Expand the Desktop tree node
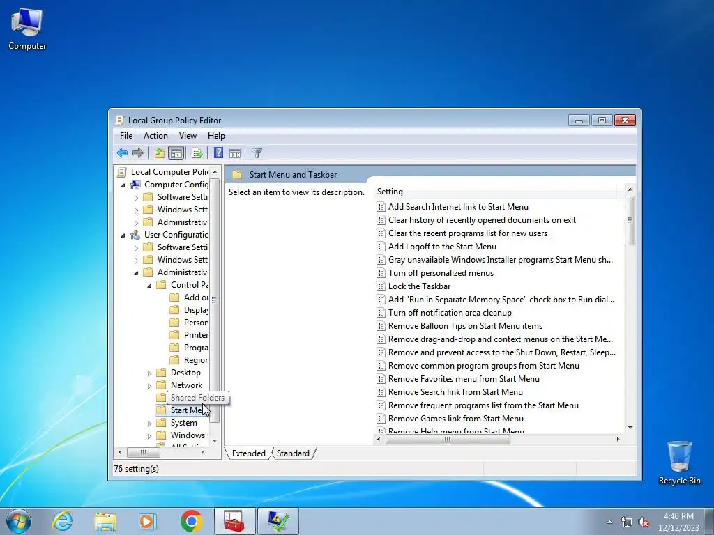Screen dimensions: 714x535 point(149,373)
